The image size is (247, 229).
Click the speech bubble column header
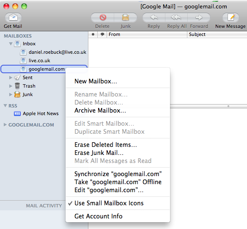(102, 34)
